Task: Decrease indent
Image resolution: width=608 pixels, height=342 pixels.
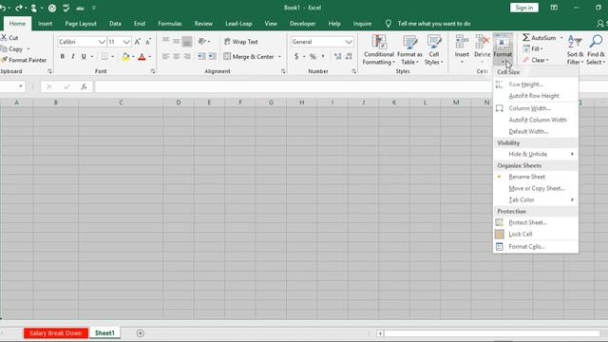Action: point(201,57)
